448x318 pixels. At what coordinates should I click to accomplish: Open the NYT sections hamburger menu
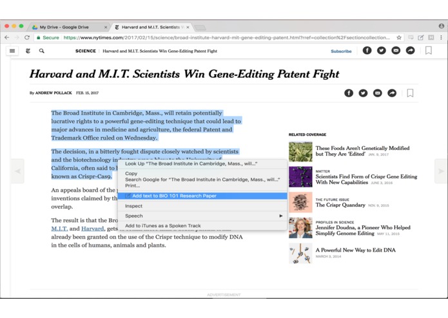[12, 51]
